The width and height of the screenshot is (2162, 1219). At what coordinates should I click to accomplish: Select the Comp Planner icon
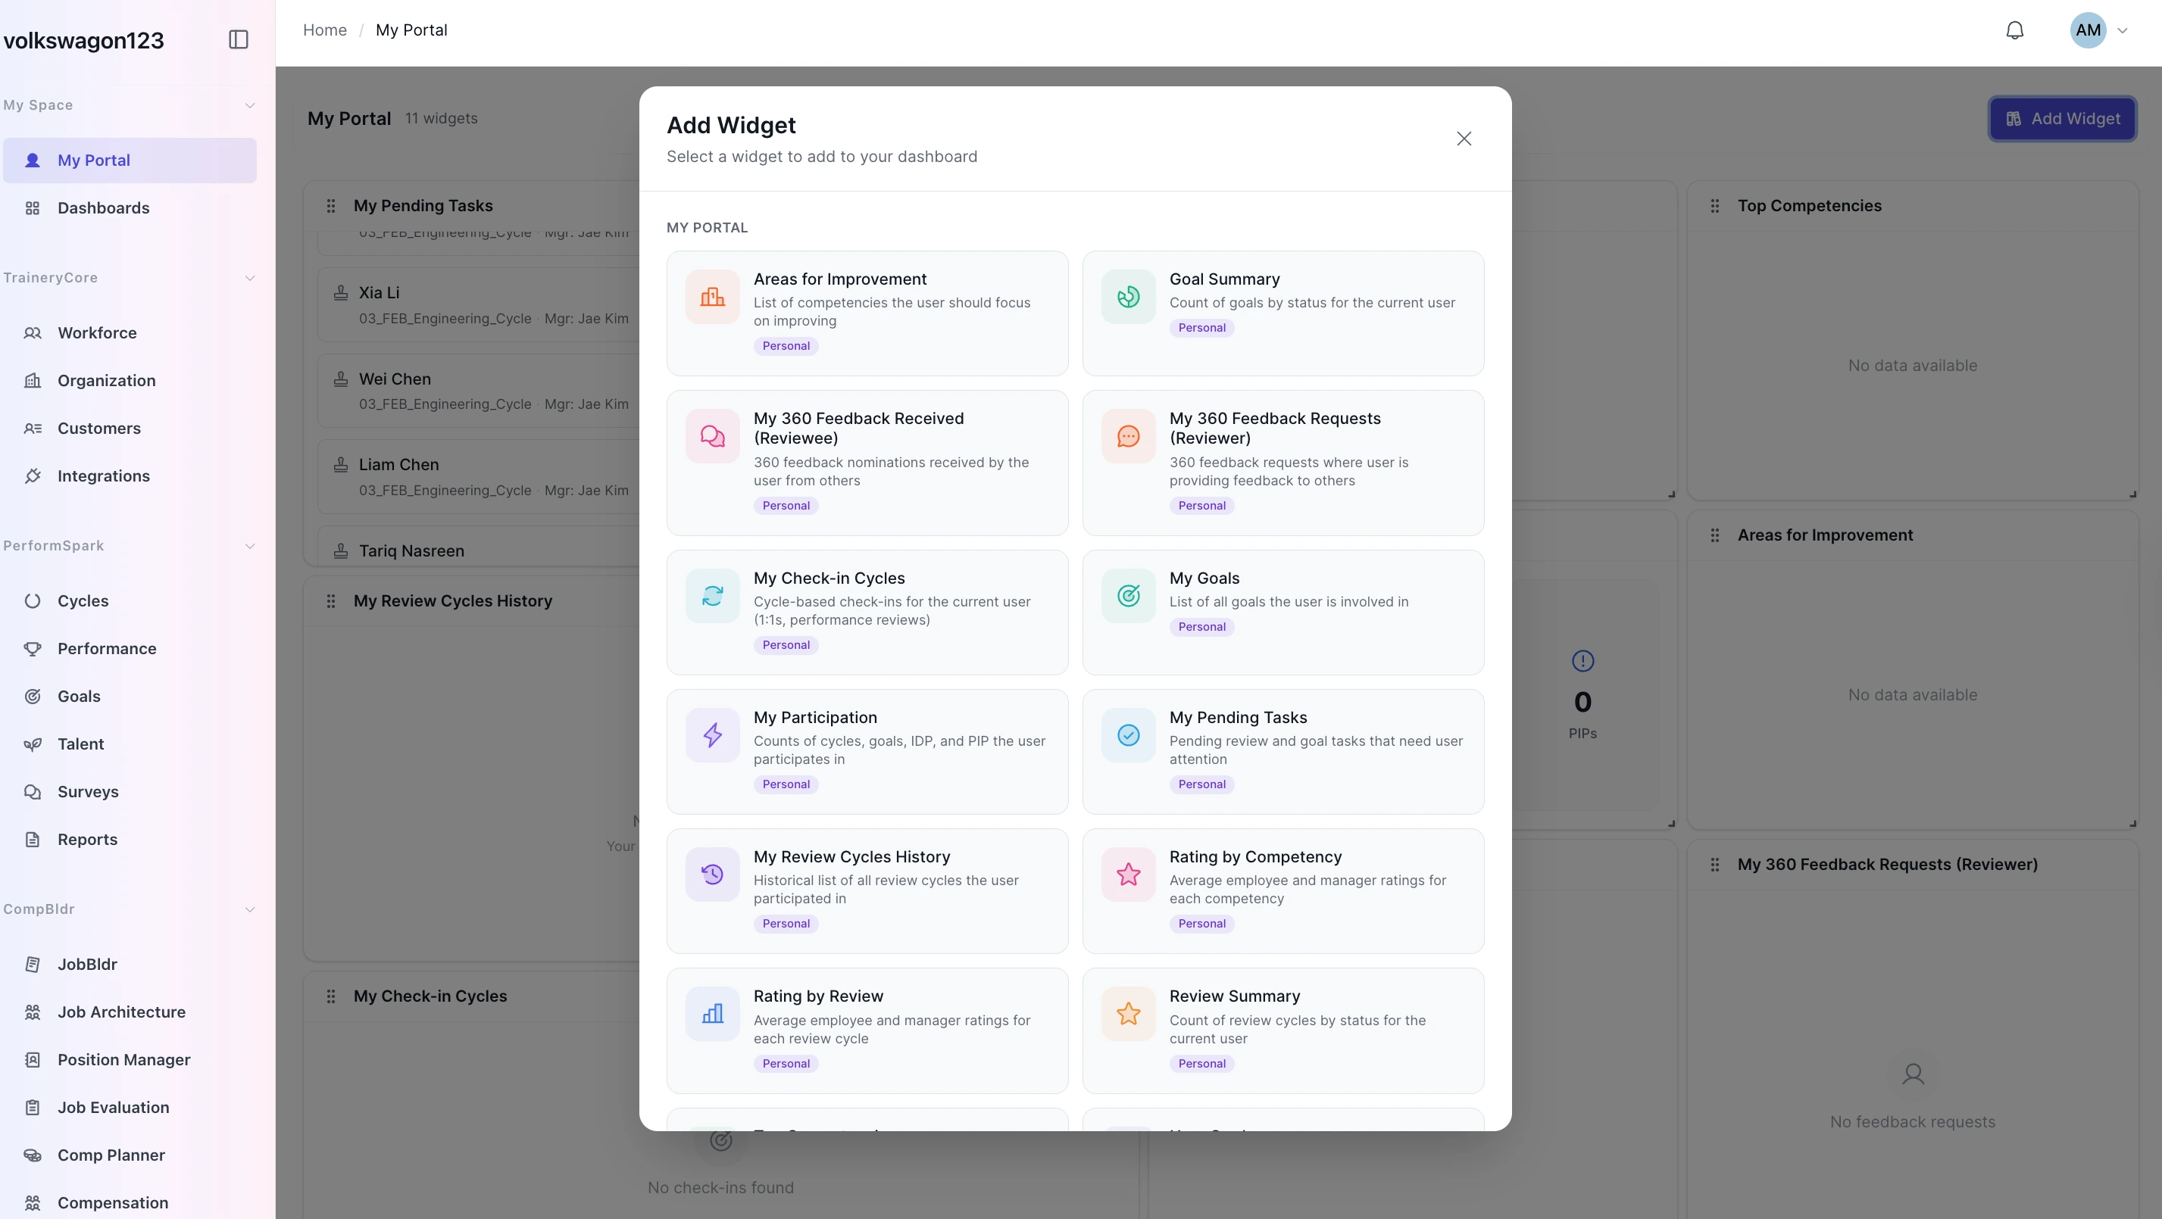click(x=33, y=1155)
